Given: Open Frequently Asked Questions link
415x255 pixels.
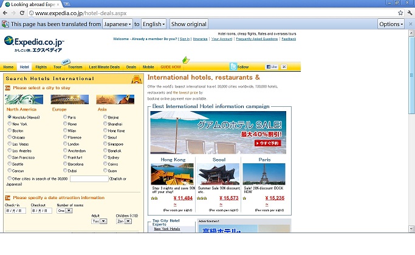Looking at the screenshot, I should point(257,39).
